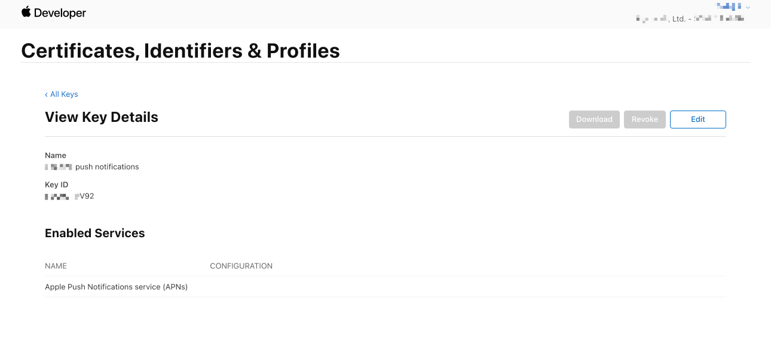Click the View Key Details heading

[102, 117]
